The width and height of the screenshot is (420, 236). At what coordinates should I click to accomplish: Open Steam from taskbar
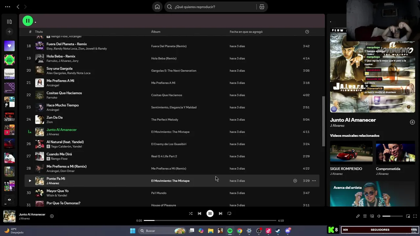[278, 231]
